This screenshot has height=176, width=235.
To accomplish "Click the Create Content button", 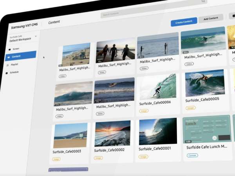I will point(184,22).
